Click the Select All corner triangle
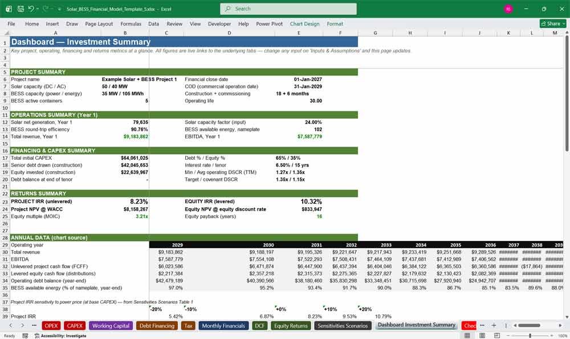The width and height of the screenshot is (570, 339). click(x=6, y=33)
